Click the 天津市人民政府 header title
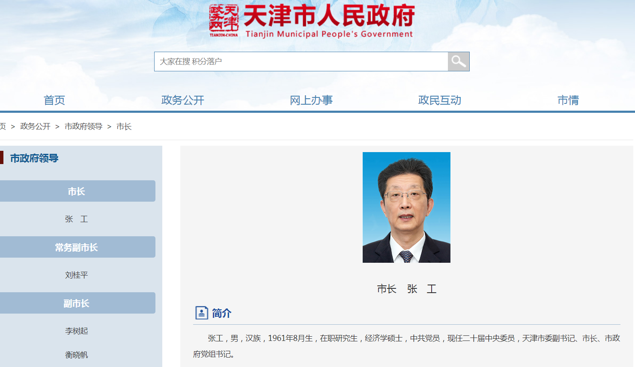The width and height of the screenshot is (635, 367). pos(330,16)
